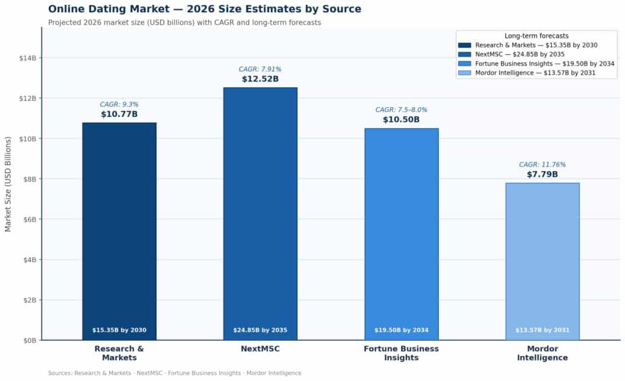Click the chart title "Online Dating Market"

204,9
